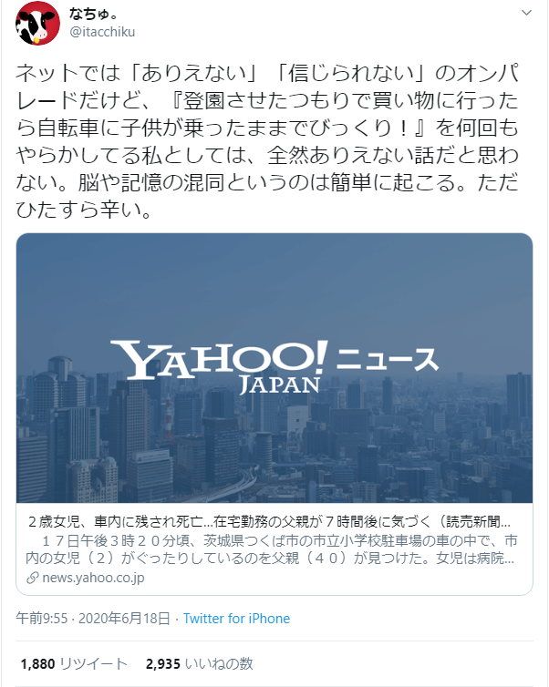The width and height of the screenshot is (549, 687).
Task: Click the Yahoo! JAPAN logo in card
Action: pyautogui.click(x=219, y=366)
